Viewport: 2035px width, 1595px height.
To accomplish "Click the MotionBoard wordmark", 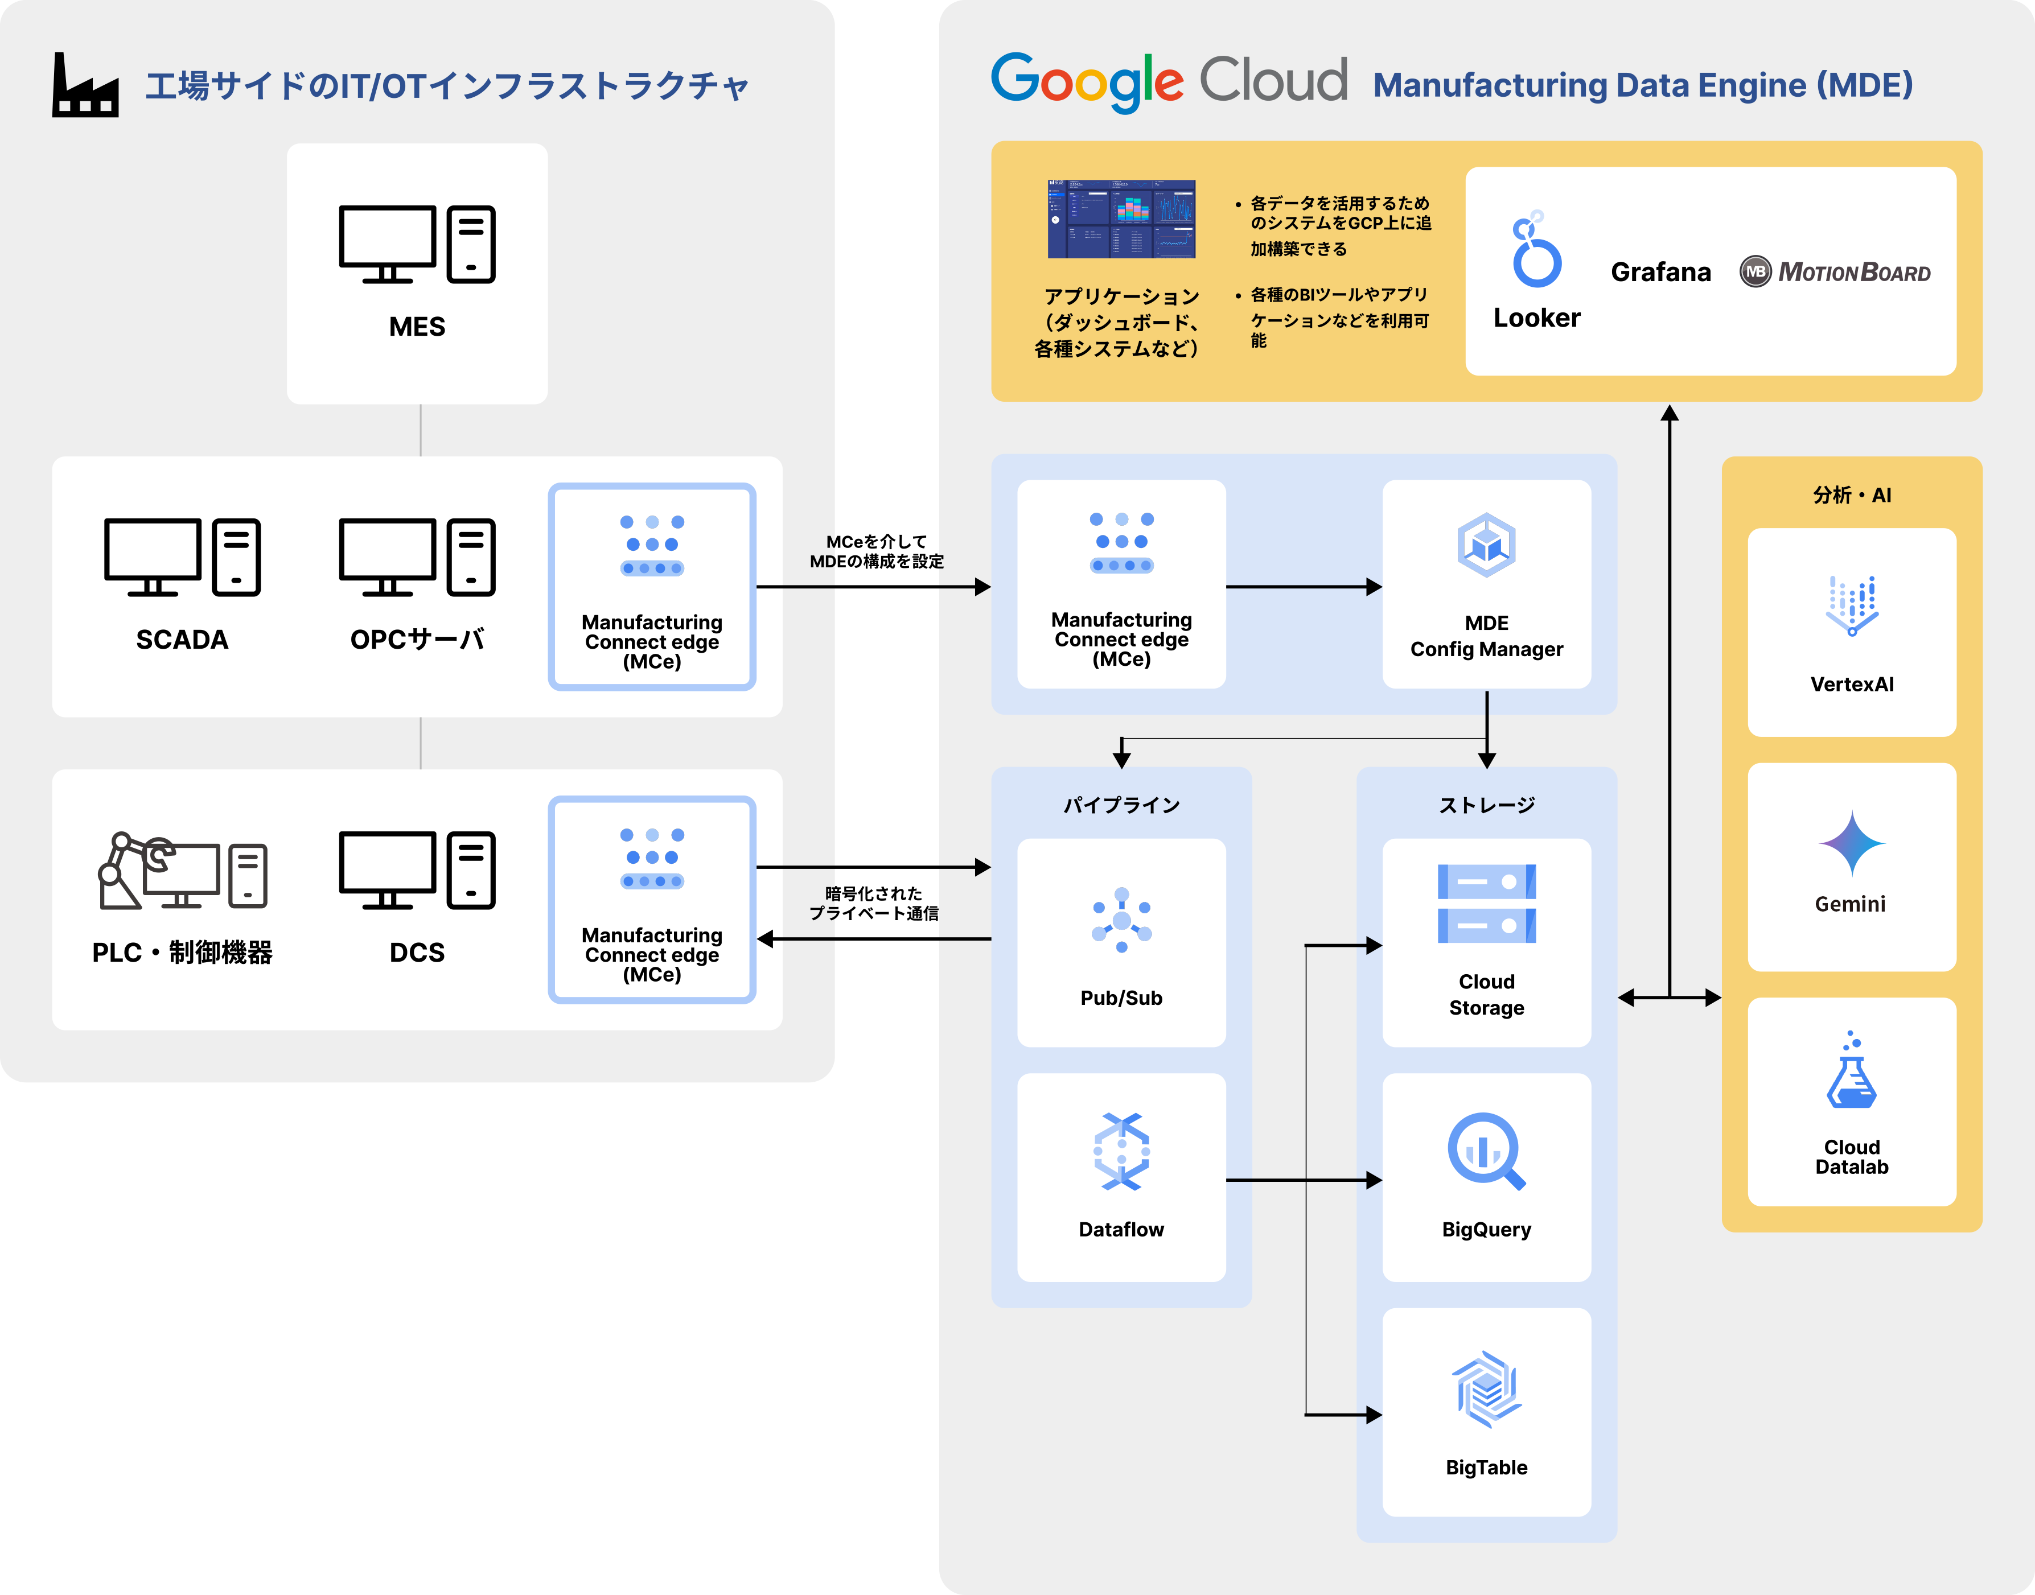I will click(1854, 272).
